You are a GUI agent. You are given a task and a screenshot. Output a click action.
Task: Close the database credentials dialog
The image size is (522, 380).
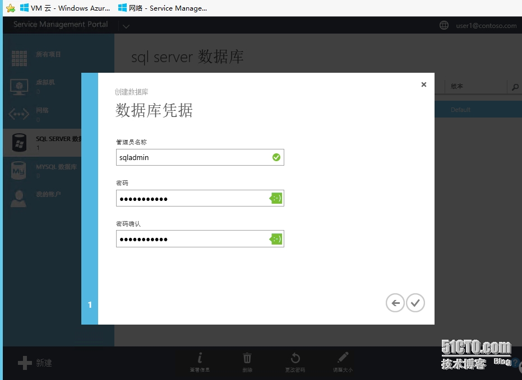click(x=424, y=85)
